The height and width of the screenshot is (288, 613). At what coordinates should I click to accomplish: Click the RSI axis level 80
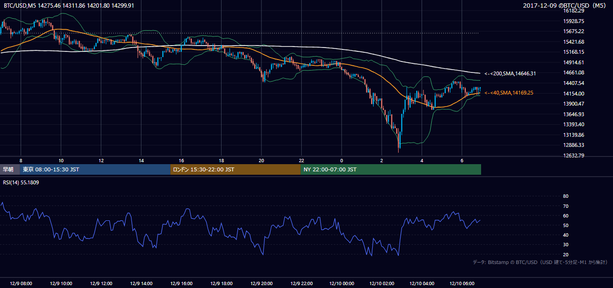(x=566, y=196)
